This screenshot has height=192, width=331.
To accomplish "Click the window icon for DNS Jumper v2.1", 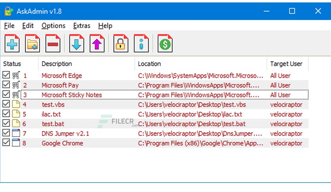I will (16, 133).
